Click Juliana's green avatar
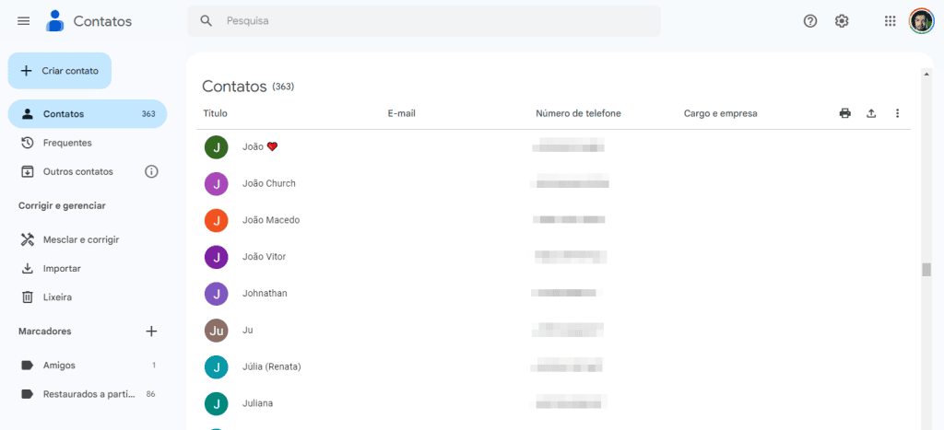 (216, 403)
